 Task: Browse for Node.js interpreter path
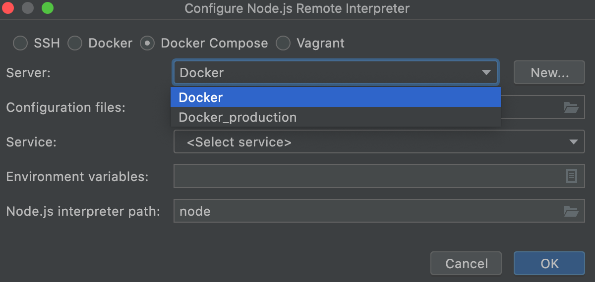571,211
